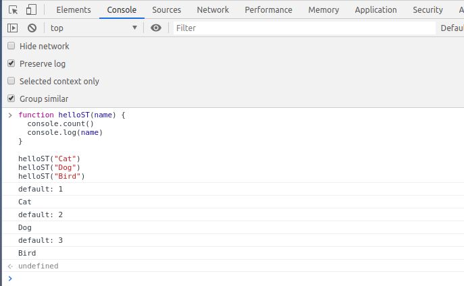
Task: Switch to the Elements tab
Action: (74, 10)
